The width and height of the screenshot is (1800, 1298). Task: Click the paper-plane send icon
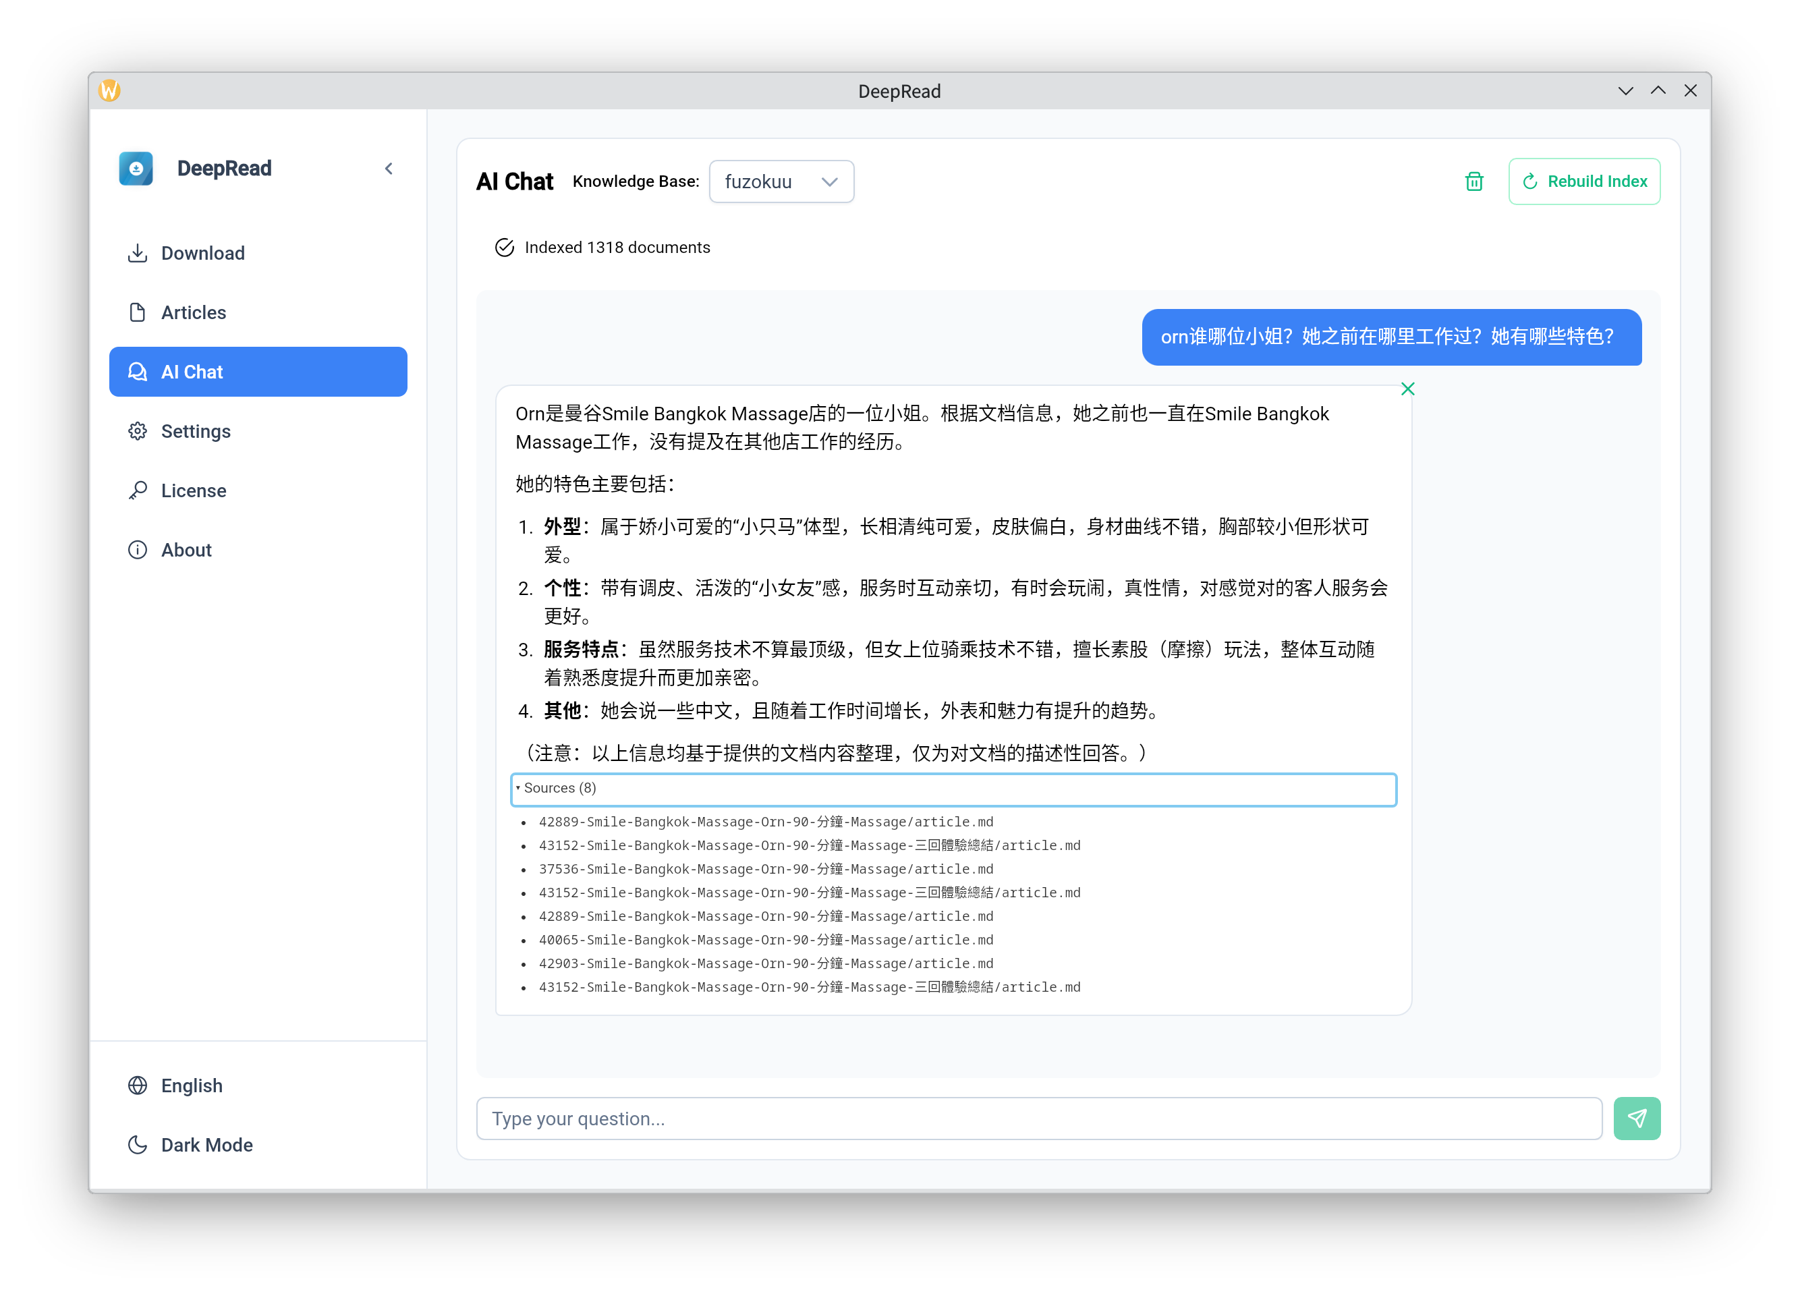[1637, 1118]
